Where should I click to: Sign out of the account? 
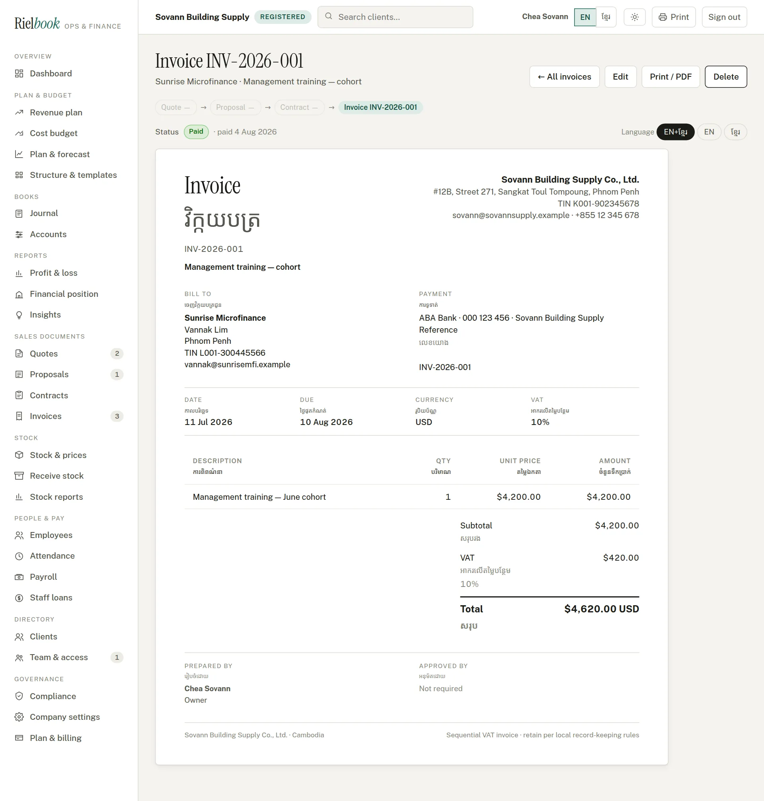coord(724,17)
